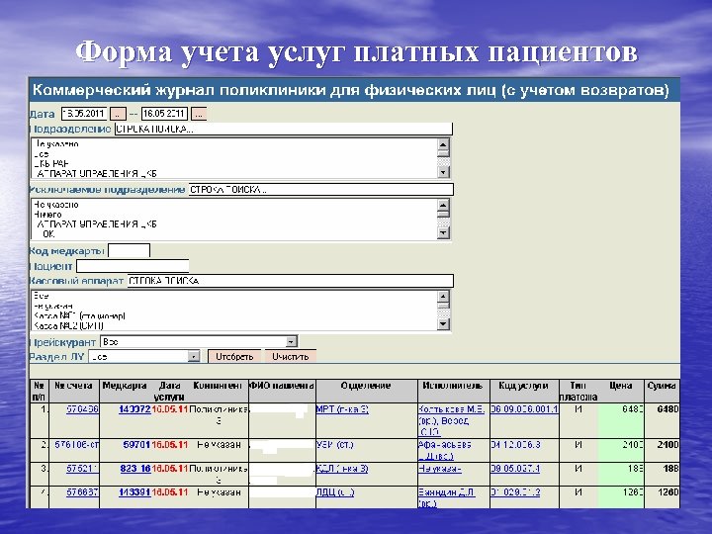The width and height of the screenshot is (712, 534).
Task: Open service code link in УЗИ row
Action: point(515,445)
